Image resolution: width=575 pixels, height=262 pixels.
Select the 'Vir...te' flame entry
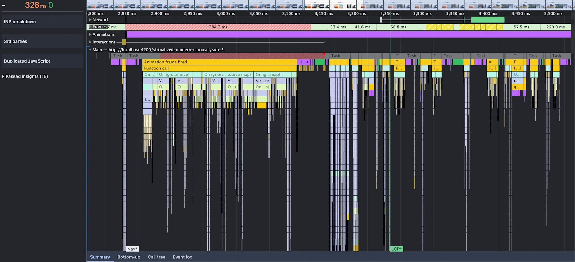[262, 81]
